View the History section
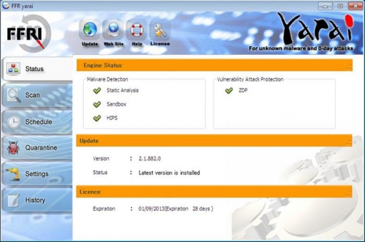 click(x=36, y=200)
